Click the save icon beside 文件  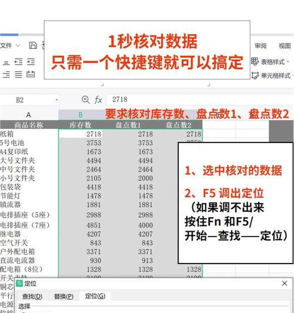point(33,45)
